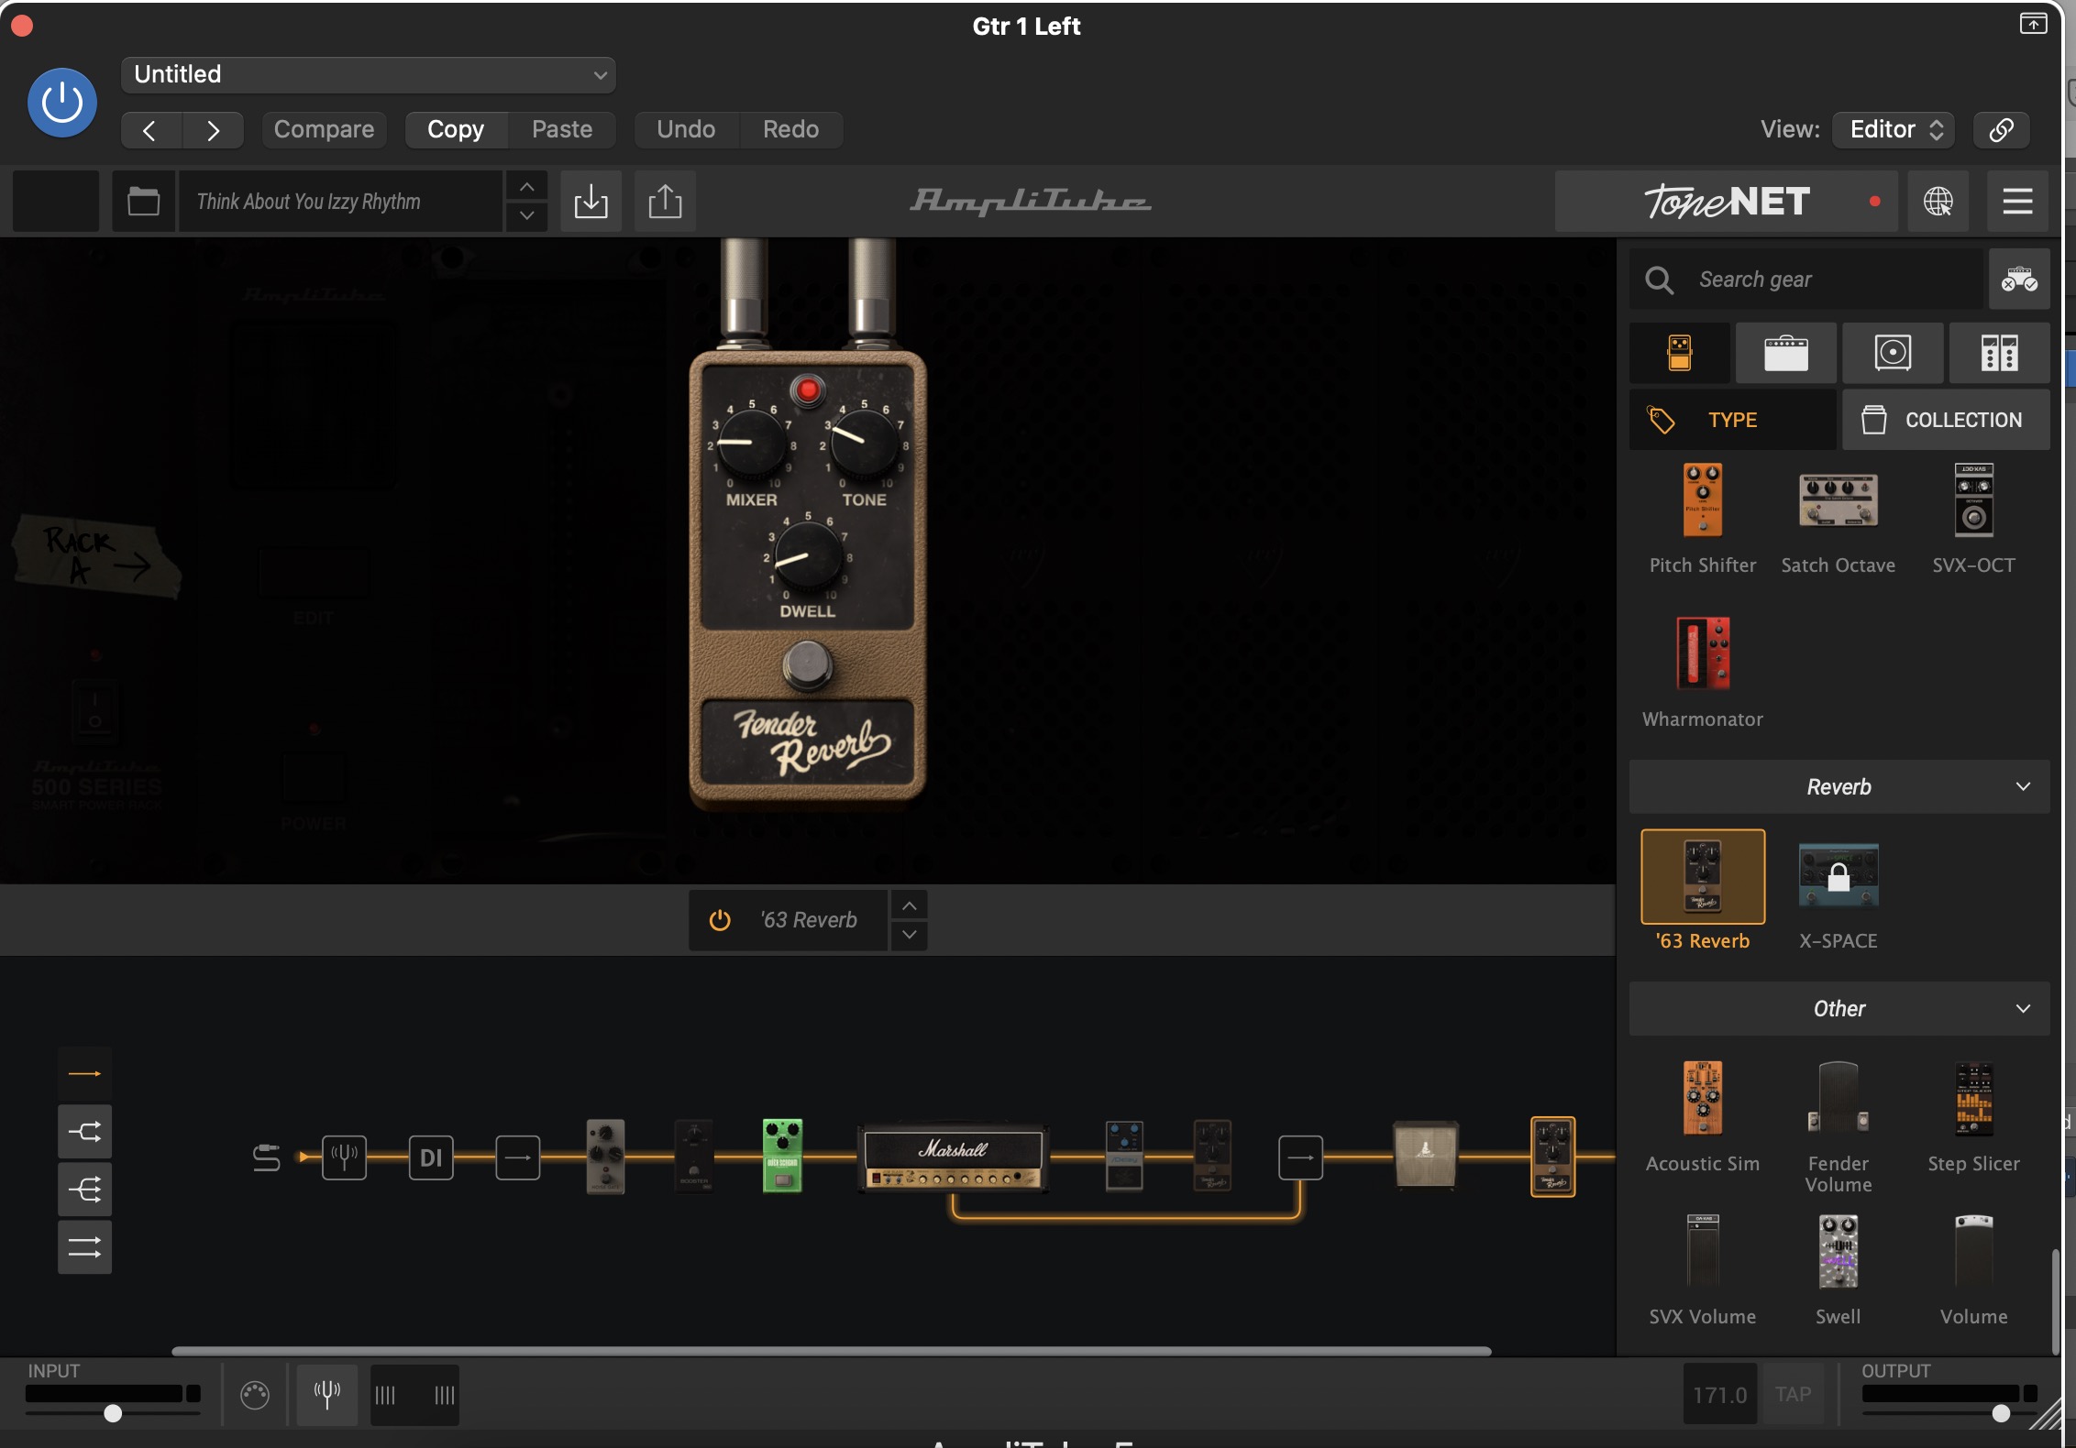The width and height of the screenshot is (2076, 1448).
Task: Select the green overdrive pedal in chain
Action: pyautogui.click(x=783, y=1155)
